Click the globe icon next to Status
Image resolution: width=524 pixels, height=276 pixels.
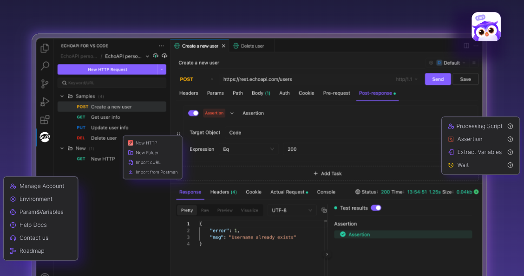[358, 192]
